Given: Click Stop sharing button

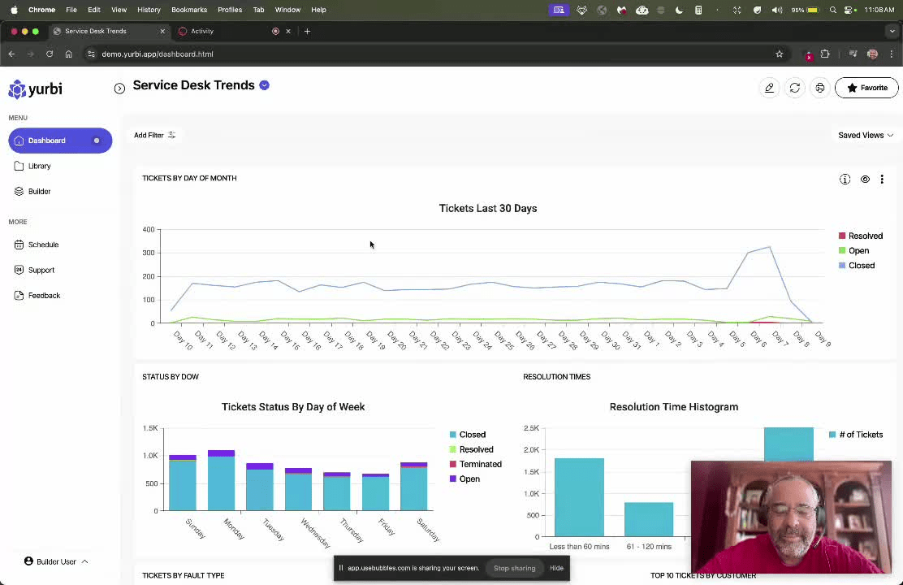Looking at the screenshot, I should [514, 568].
